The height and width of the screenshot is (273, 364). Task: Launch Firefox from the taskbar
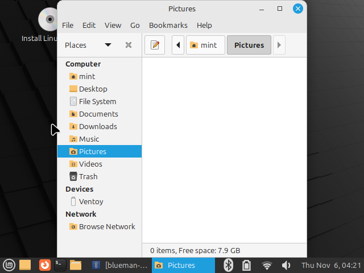44,264
